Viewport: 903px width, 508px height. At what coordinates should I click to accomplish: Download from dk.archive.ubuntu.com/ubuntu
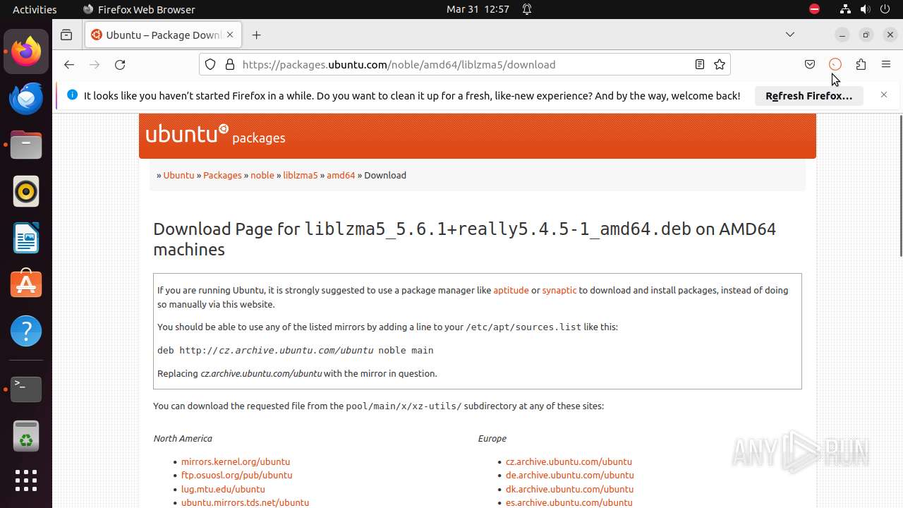coord(570,489)
